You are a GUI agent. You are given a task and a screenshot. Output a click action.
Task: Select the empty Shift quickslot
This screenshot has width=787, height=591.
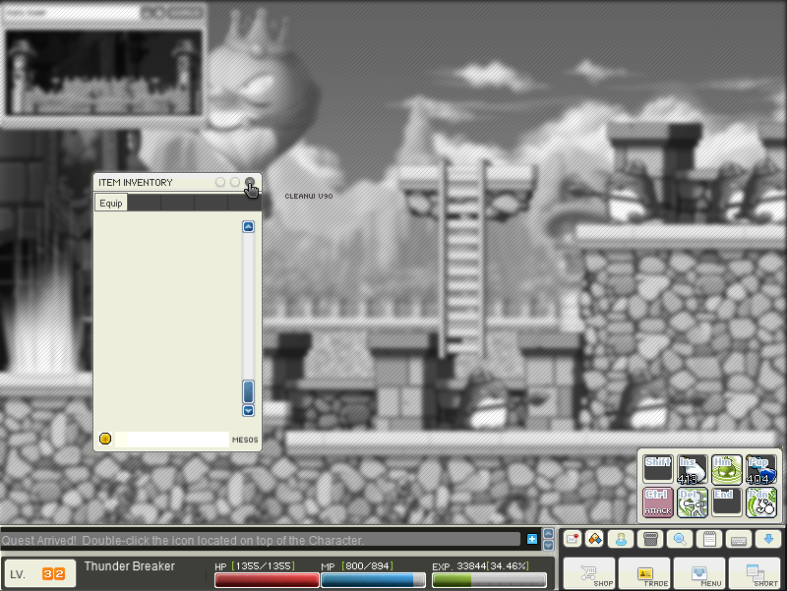coord(658,469)
